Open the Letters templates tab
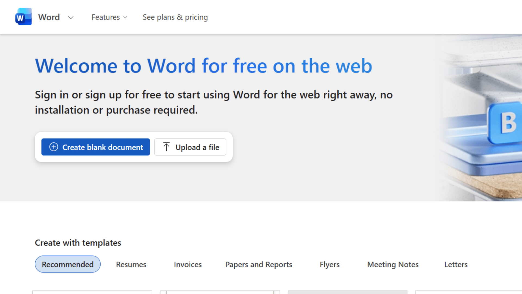The width and height of the screenshot is (522, 294). [456, 264]
